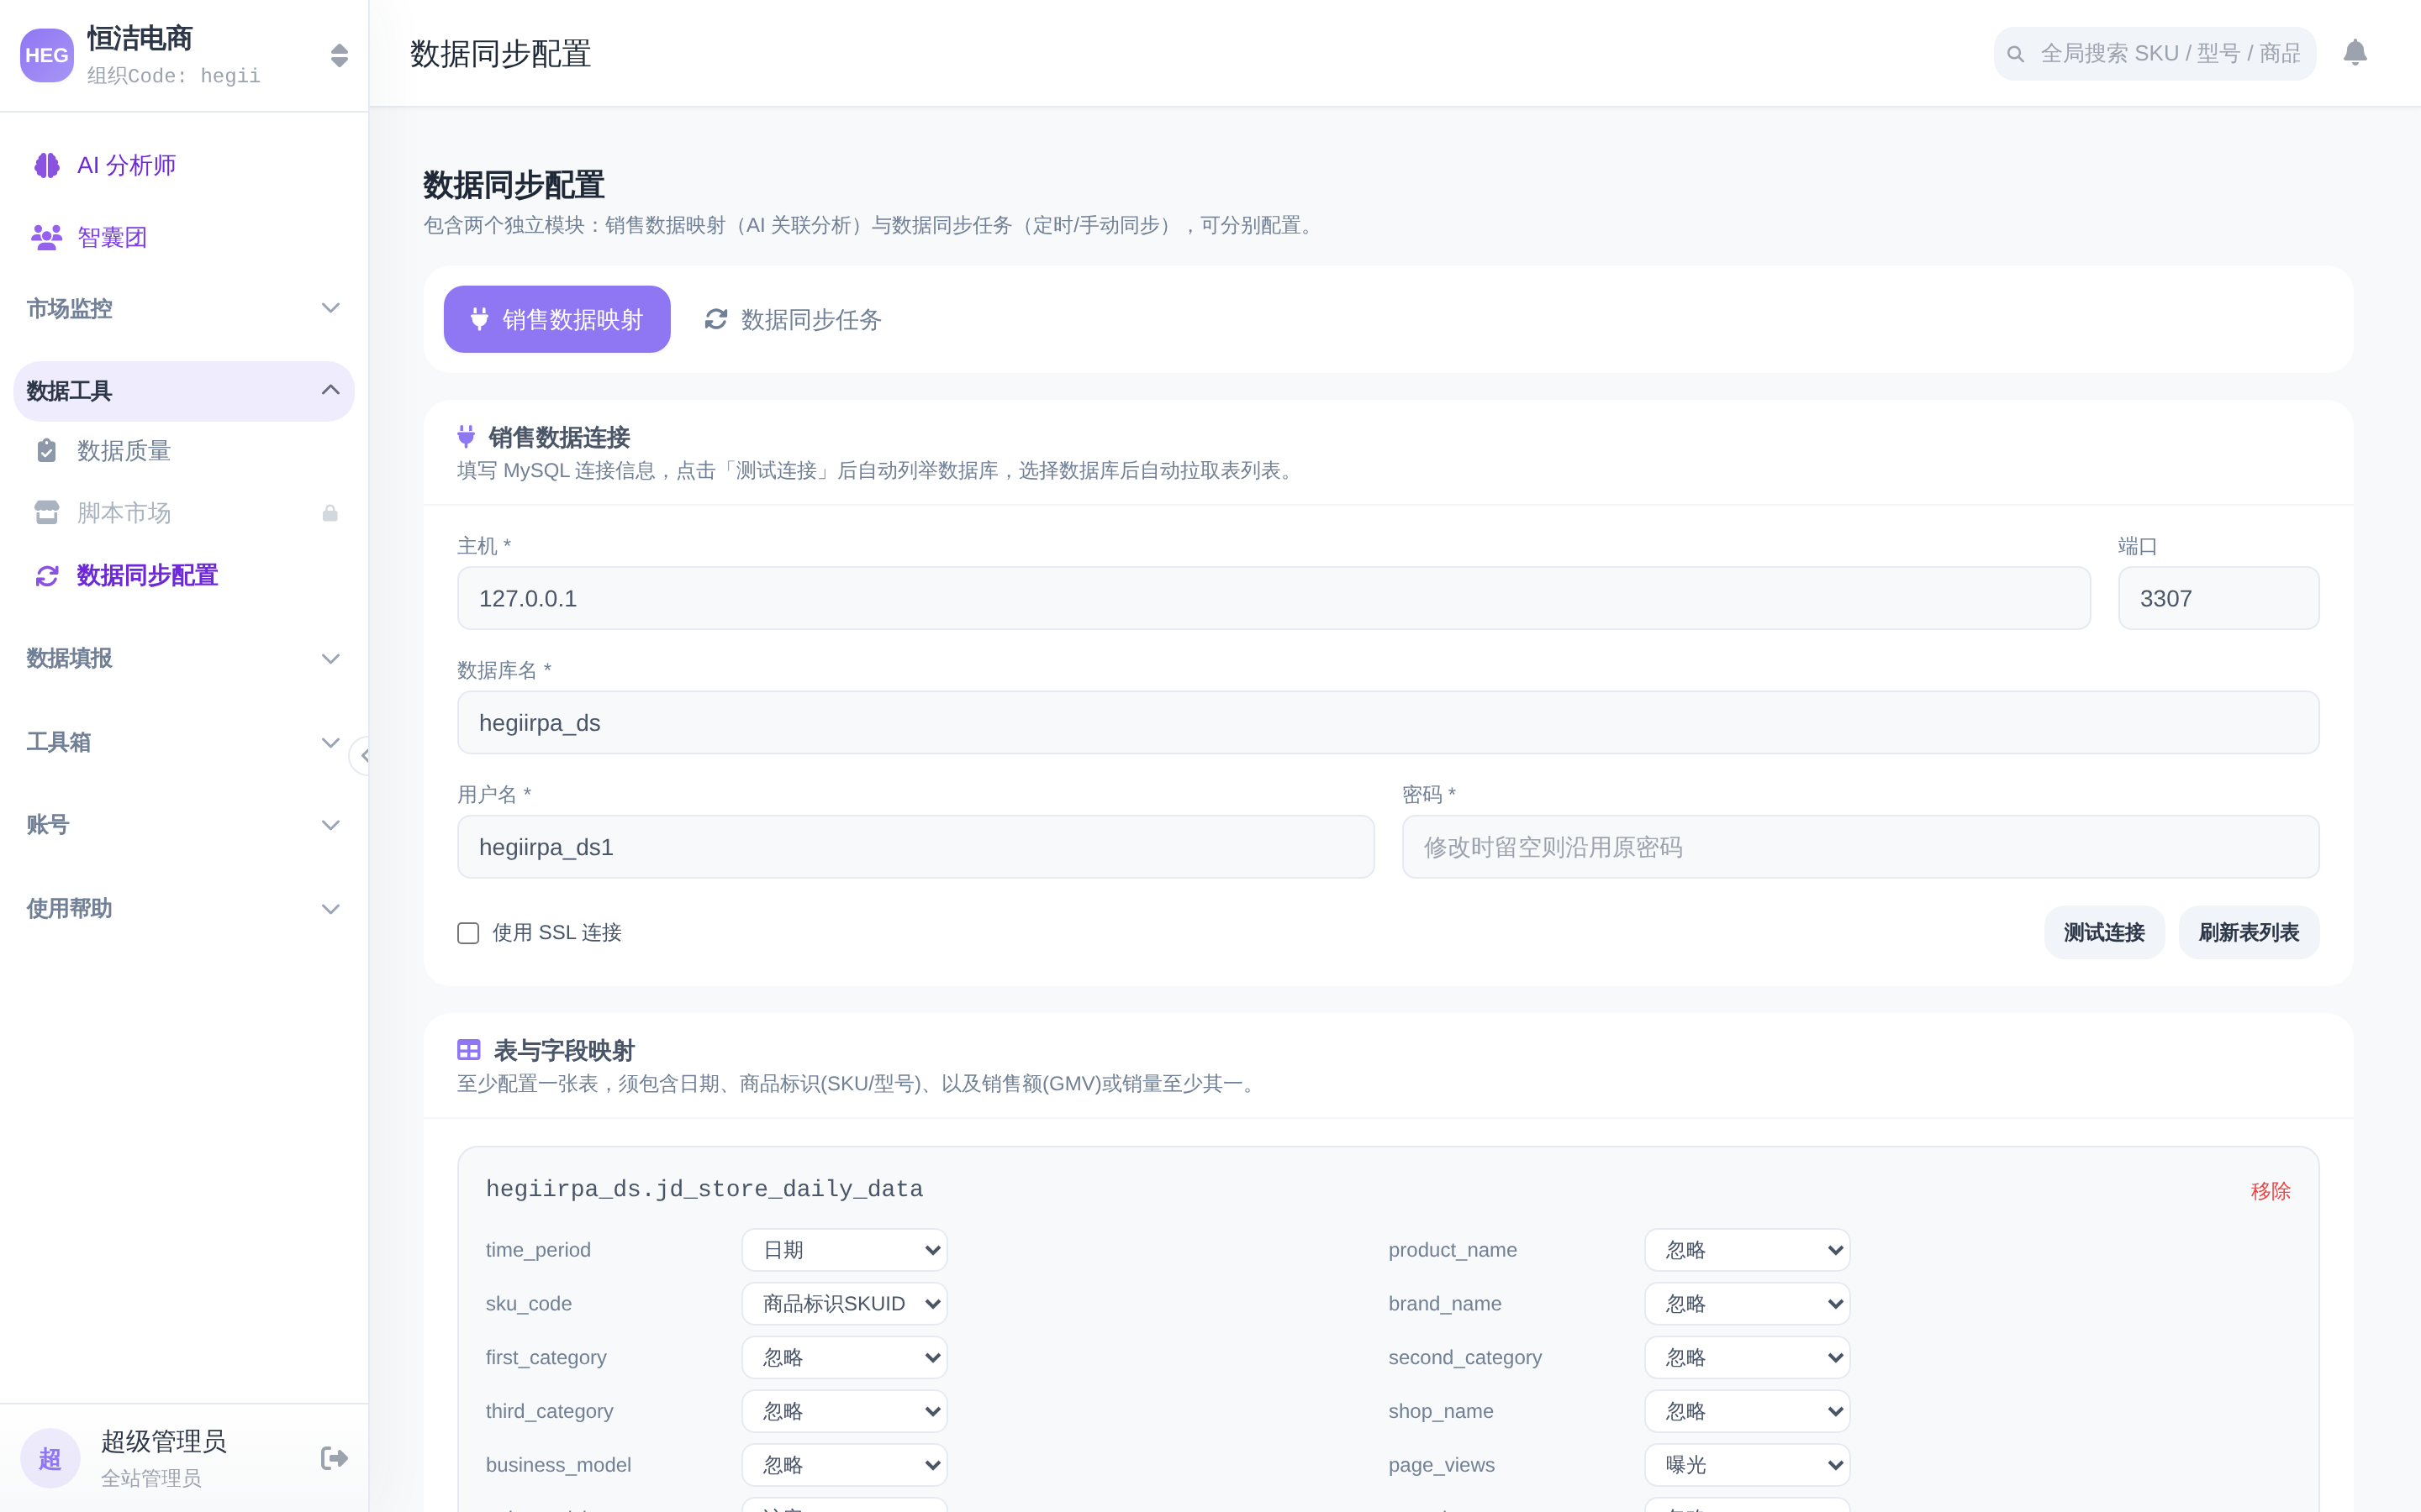Viewport: 2421px width, 1512px height.
Task: Open the second_category mapping dropdown
Action: click(1748, 1358)
